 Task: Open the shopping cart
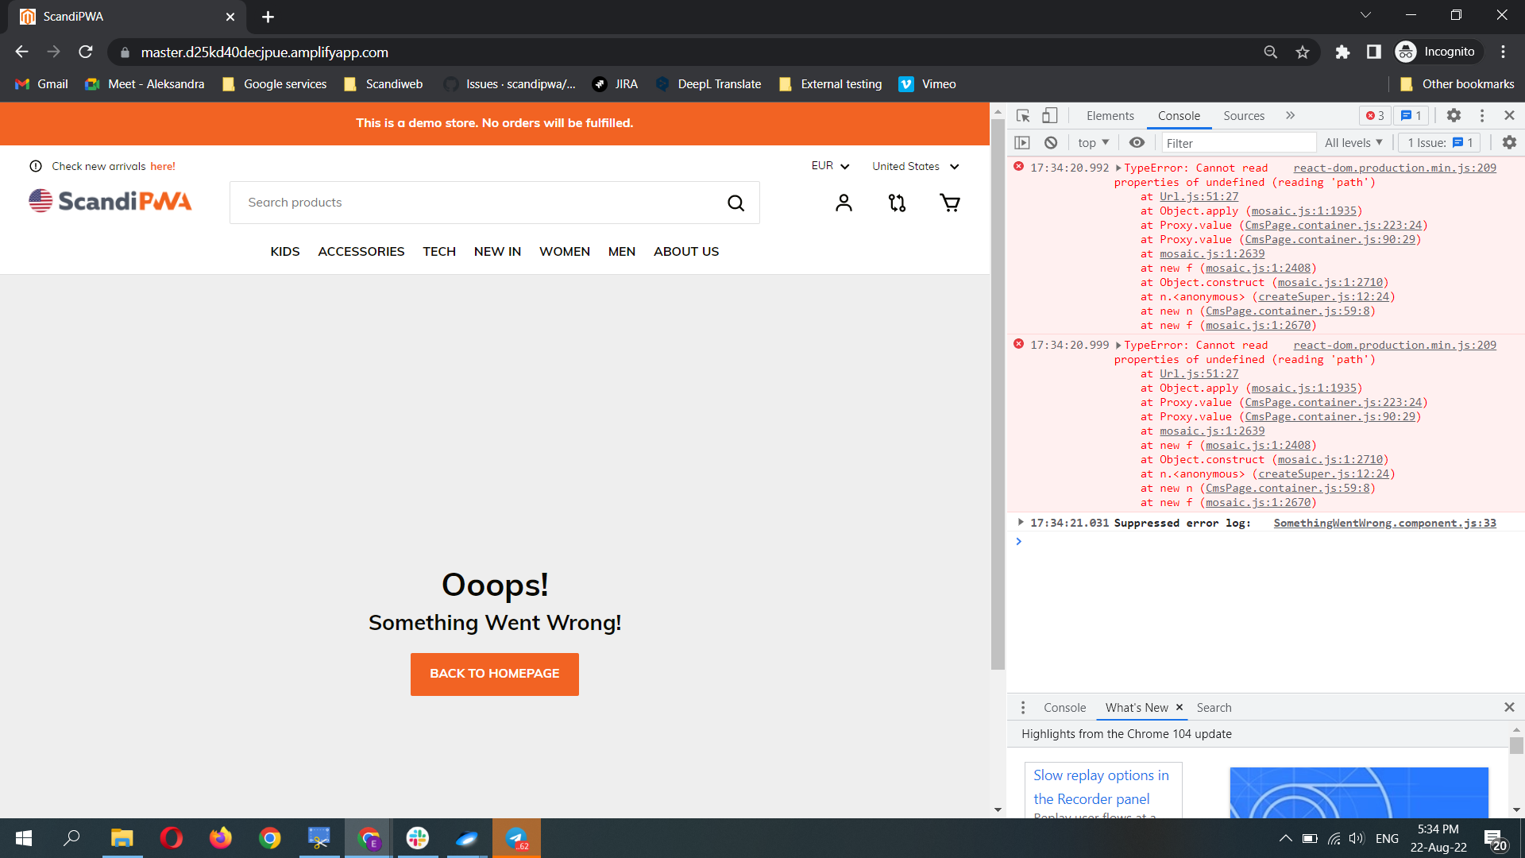click(x=950, y=203)
